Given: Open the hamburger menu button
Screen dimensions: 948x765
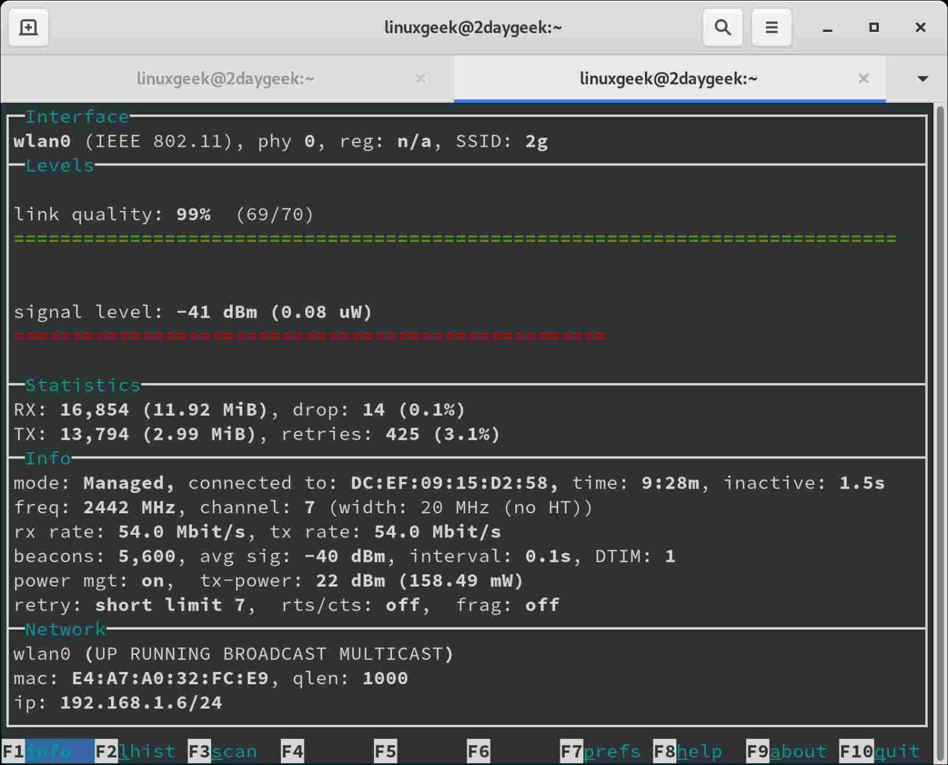Looking at the screenshot, I should [771, 27].
